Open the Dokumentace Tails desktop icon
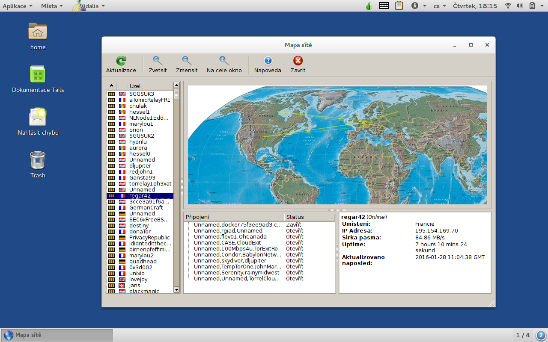The image size is (548, 342). (x=38, y=74)
